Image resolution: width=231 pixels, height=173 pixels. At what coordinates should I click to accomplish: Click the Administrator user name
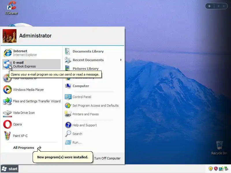pos(35,36)
